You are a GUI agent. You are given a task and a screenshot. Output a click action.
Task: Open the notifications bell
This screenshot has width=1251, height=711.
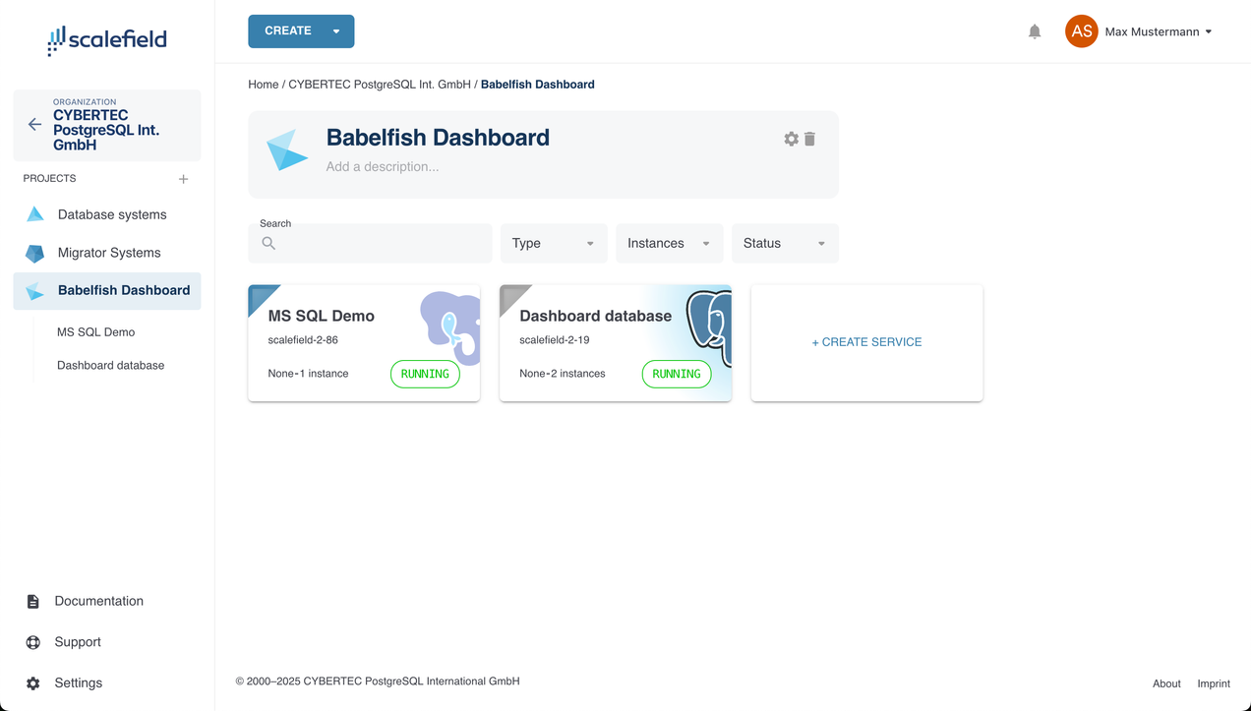coord(1035,31)
